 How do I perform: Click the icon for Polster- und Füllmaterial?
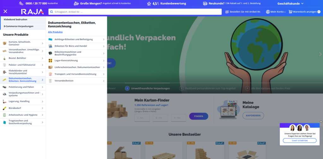[x=4, y=65]
